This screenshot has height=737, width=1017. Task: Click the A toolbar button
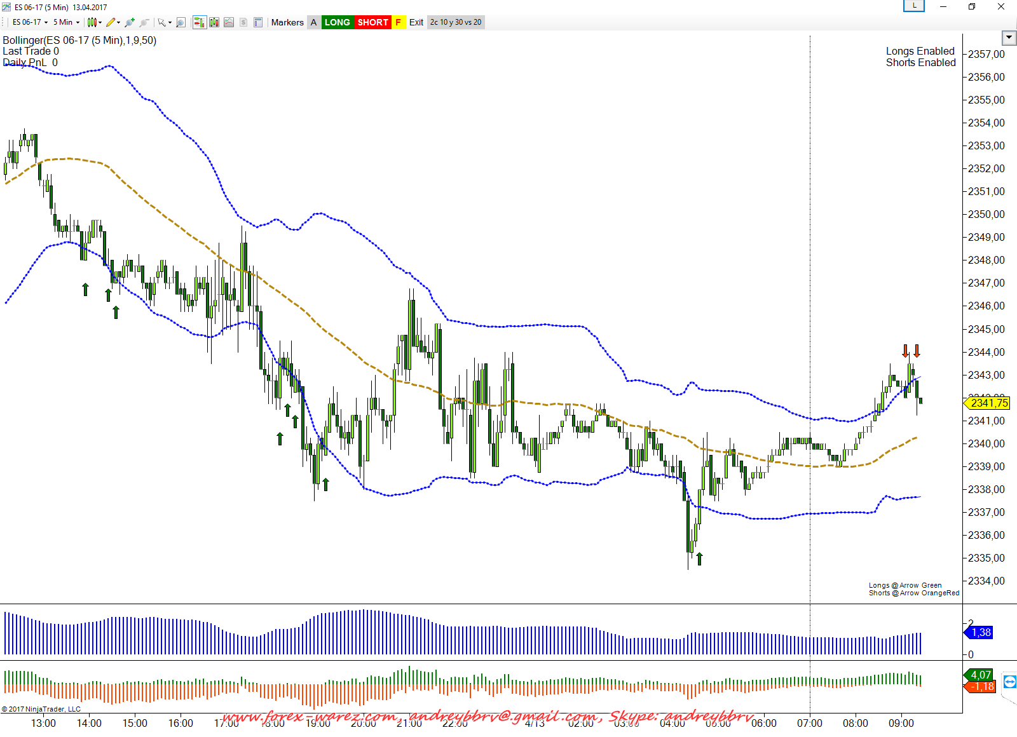313,22
